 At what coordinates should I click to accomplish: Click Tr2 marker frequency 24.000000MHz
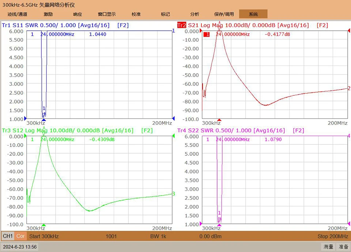point(233,34)
